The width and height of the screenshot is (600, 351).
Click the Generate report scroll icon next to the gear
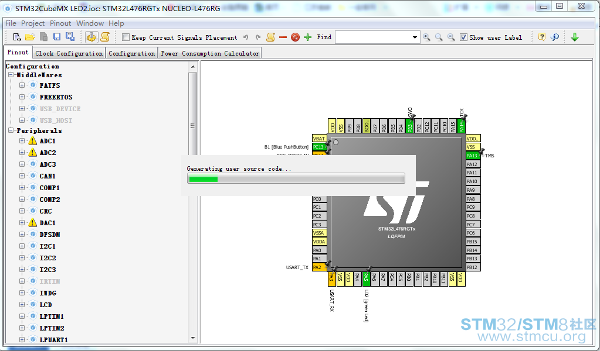(105, 37)
